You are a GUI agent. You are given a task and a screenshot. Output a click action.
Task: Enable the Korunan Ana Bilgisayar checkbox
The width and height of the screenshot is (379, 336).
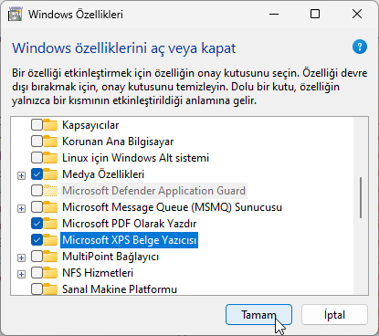(37, 142)
